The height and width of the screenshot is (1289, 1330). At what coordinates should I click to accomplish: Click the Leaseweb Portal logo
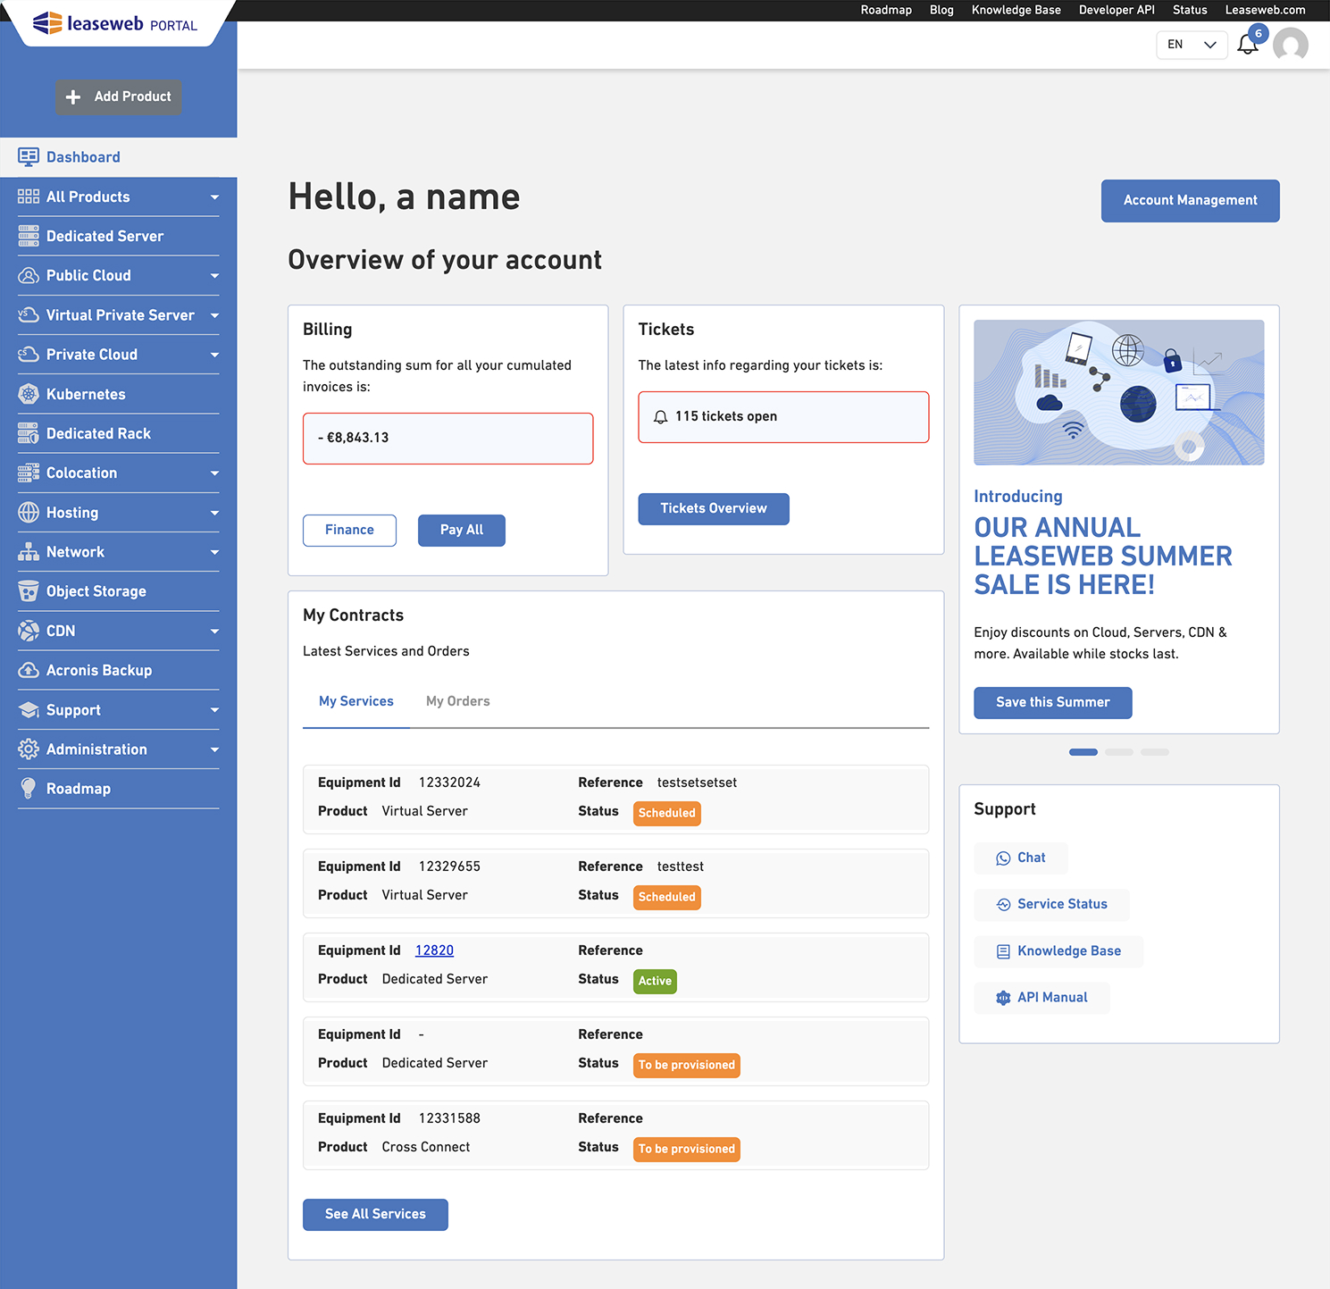point(114,23)
